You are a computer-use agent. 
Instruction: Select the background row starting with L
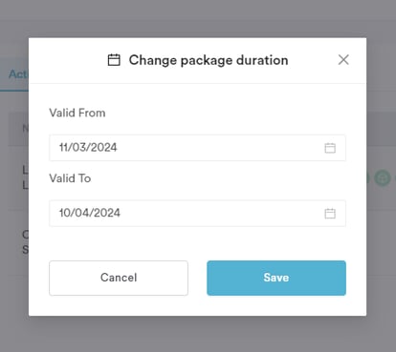18,177
